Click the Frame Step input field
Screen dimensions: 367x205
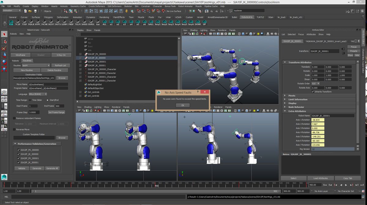33,112
